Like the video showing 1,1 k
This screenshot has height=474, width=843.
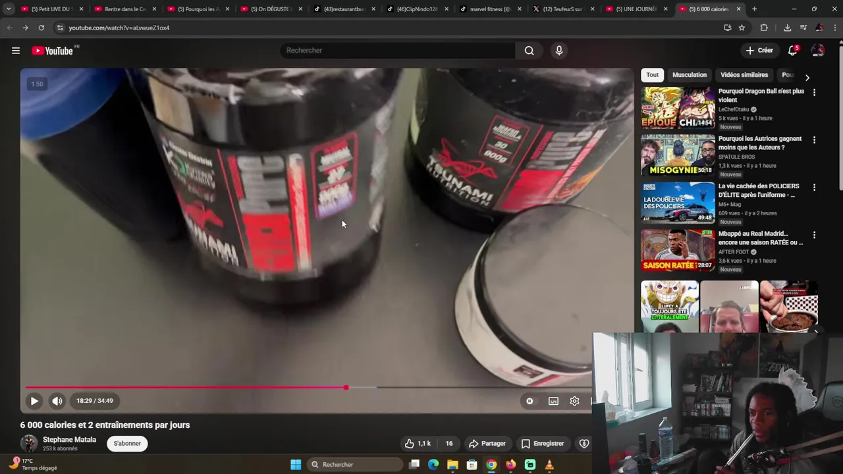[x=418, y=444]
